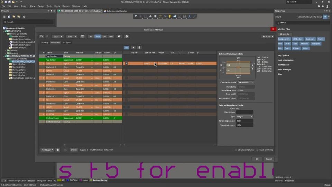Image resolution: width=332 pixels, height=187 pixels.
Task: Click the Properties panel filter funnel button
Action: [325, 17]
